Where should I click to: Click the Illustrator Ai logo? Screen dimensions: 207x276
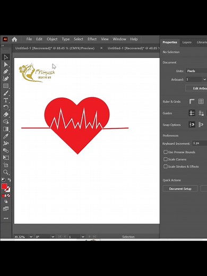click(x=5, y=39)
